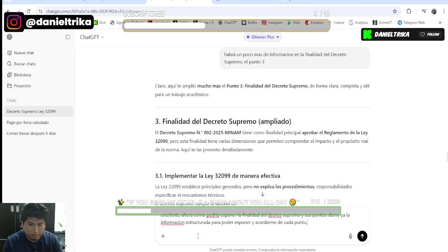Dismiss the Obtener Plus banner with X
Viewport: 448px width, 252px height.
pyautogui.click(x=278, y=37)
